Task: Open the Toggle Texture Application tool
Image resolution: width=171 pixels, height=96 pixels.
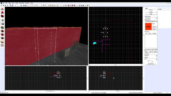Action: (2, 27)
